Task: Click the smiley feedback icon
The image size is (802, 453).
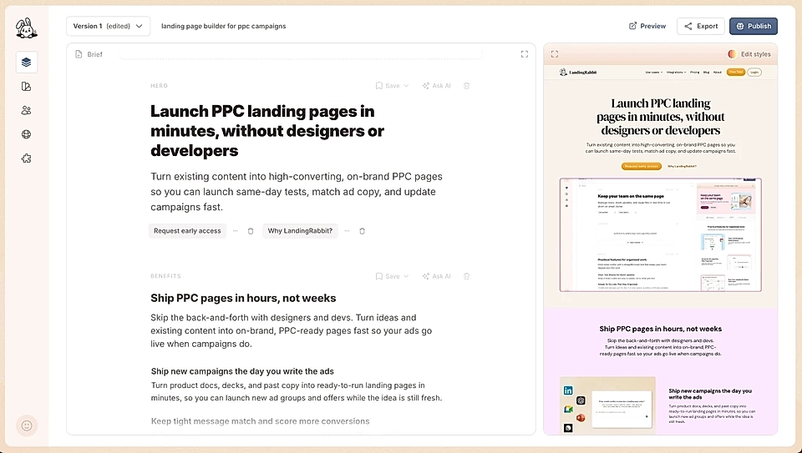Action: [27, 426]
